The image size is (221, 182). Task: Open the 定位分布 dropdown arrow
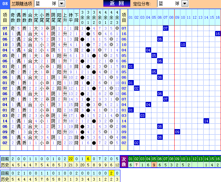pos(185,3)
